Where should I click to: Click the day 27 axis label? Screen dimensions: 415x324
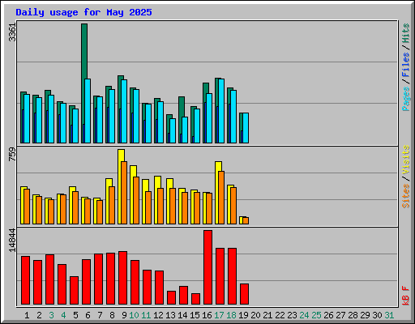click(x=340, y=315)
